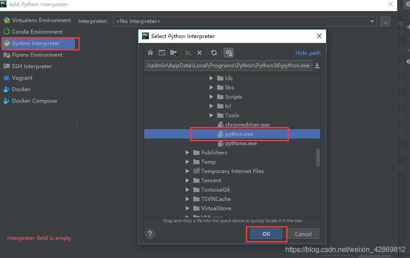
Task: Click the interpreter path text field
Action: [x=228, y=65]
